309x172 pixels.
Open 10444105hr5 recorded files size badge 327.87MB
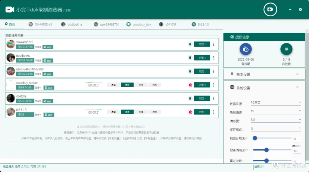point(25,47)
